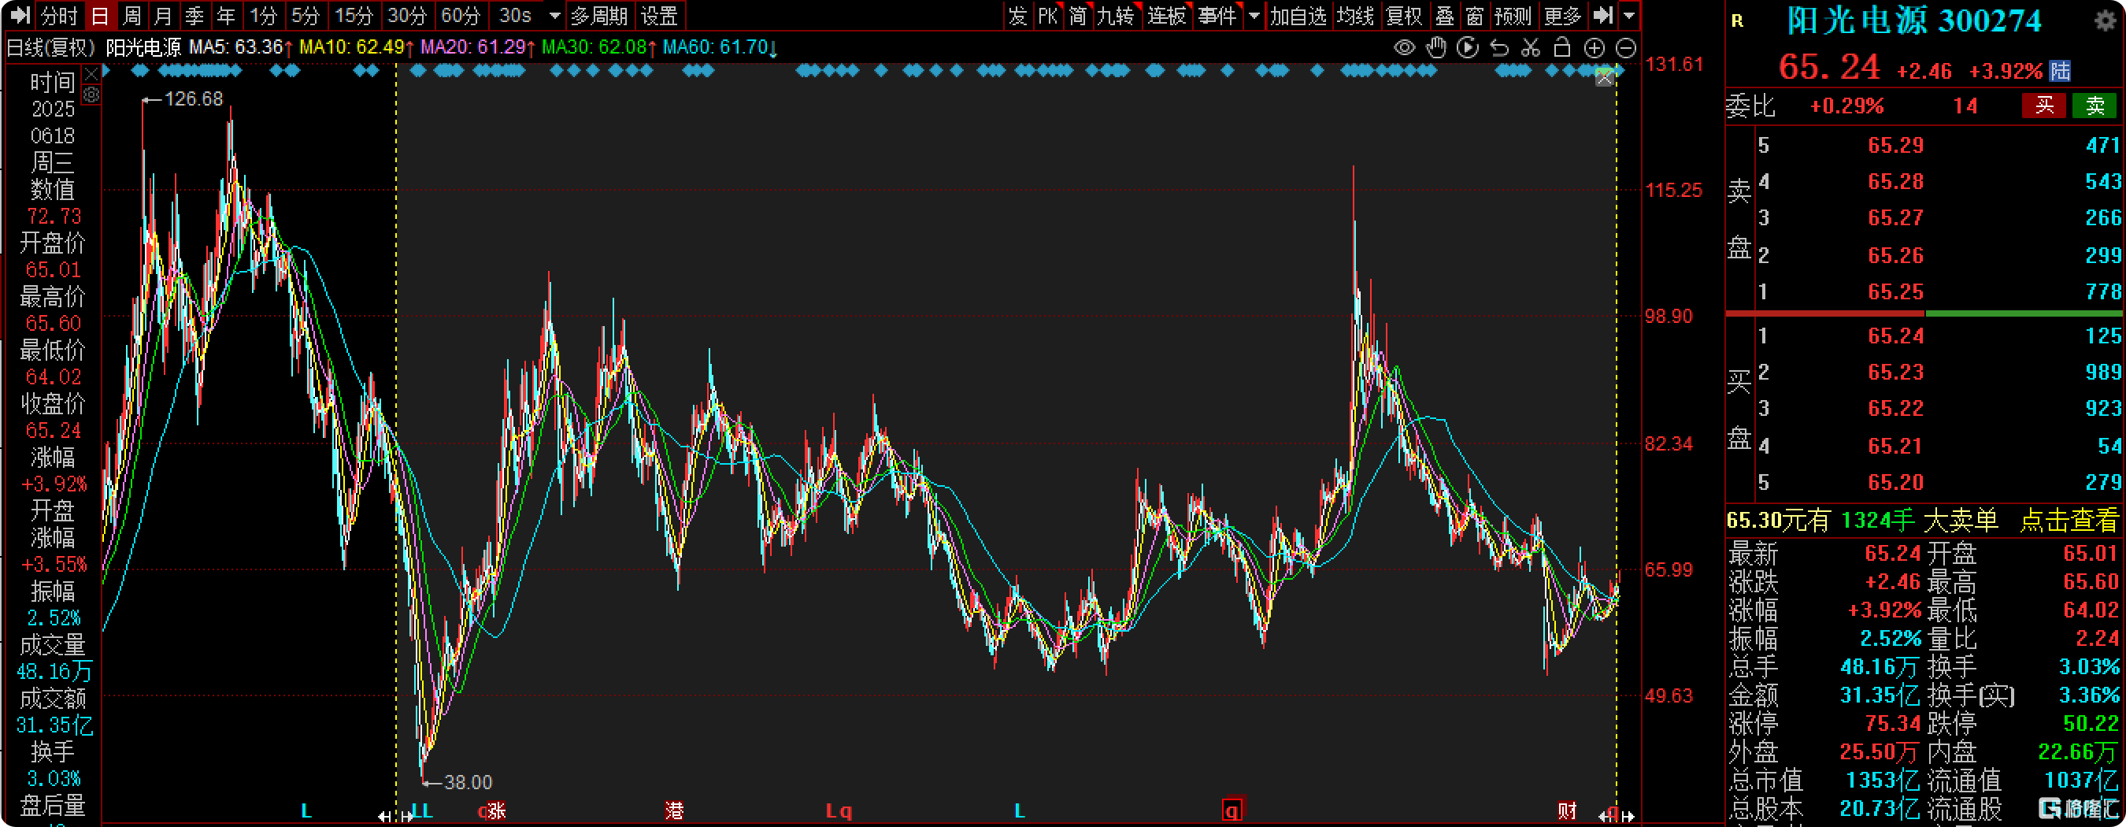Click the 发 toolbar icon
Viewport: 2126px width, 827px height.
tap(1017, 16)
